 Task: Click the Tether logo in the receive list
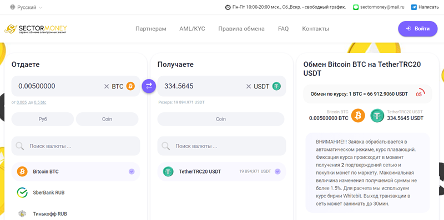click(x=168, y=171)
